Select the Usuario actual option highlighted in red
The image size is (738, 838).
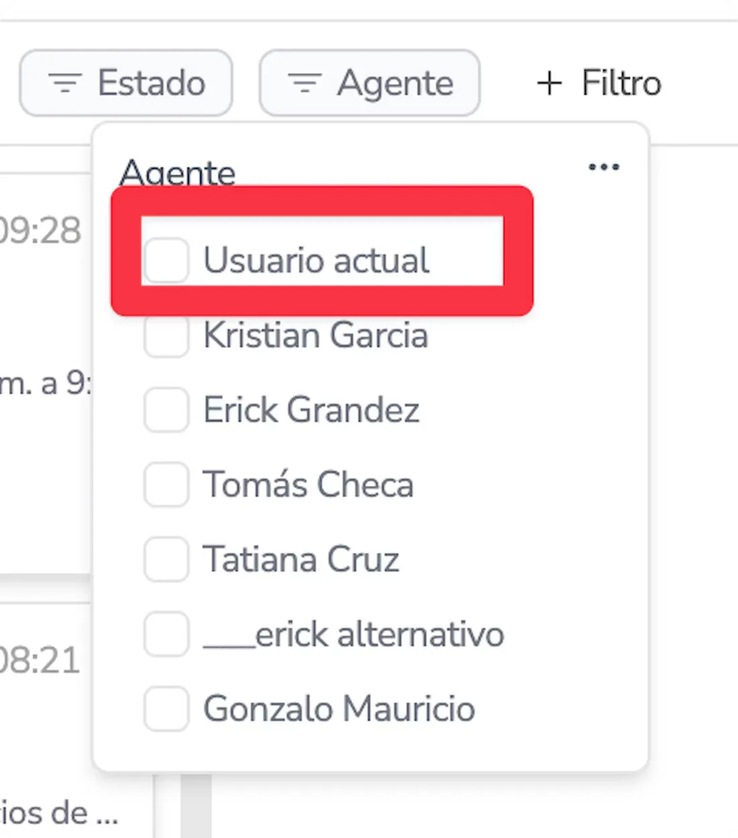(317, 261)
